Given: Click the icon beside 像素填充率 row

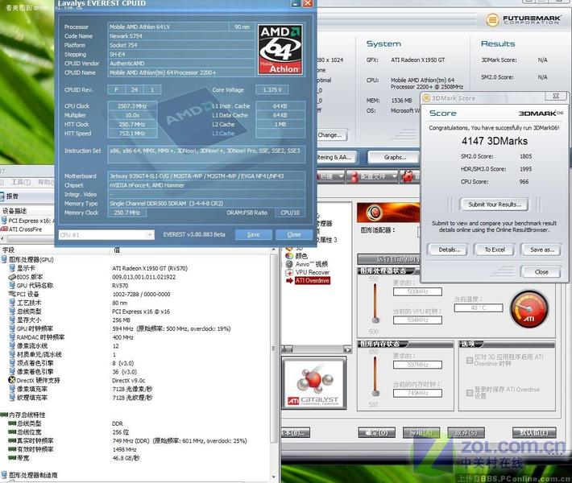Looking at the screenshot, I should click(11, 389).
